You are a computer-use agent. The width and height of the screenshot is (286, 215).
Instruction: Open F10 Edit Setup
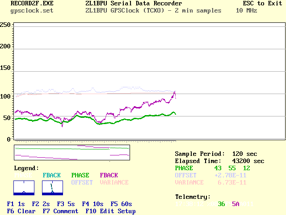[110, 211]
